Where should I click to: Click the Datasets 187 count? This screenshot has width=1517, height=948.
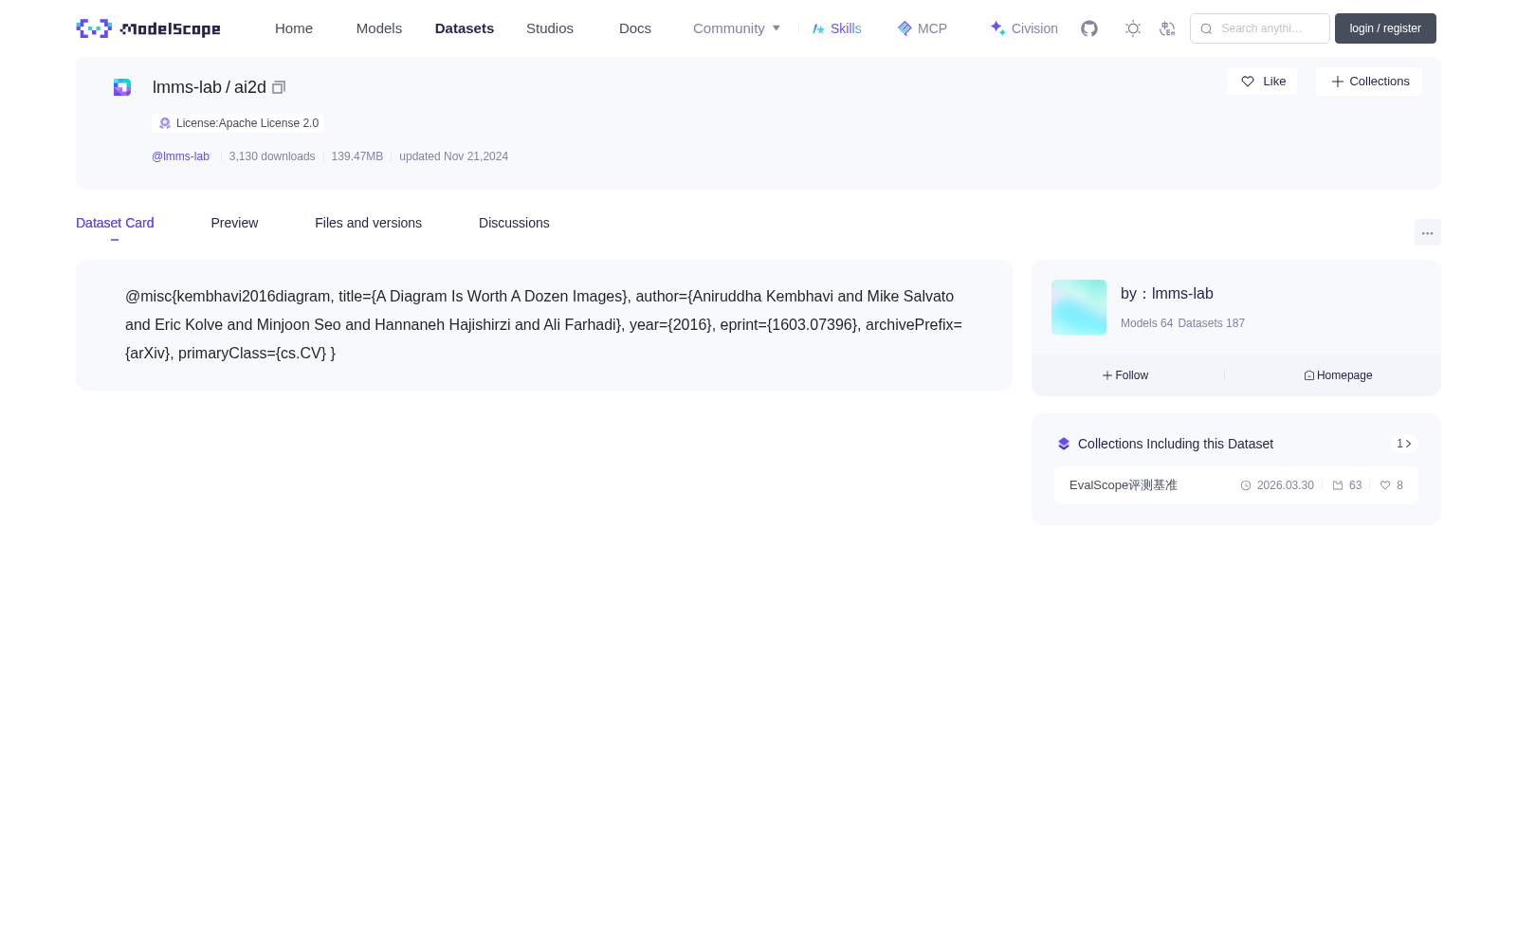(x=1211, y=323)
